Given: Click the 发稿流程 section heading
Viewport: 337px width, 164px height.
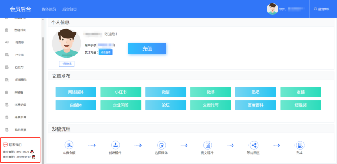Looking at the screenshot, I should 61,129.
